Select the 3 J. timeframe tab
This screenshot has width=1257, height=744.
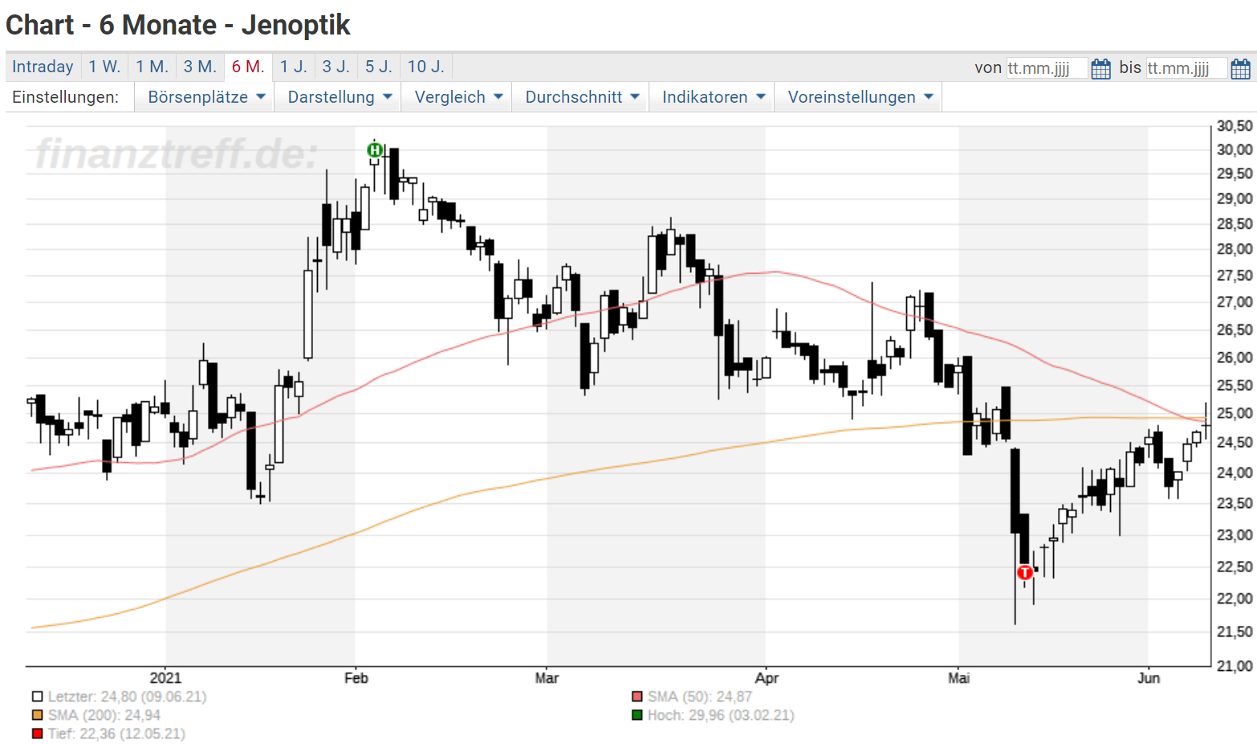click(336, 67)
